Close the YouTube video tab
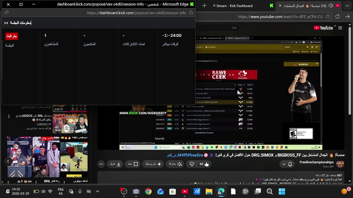 pos(280,5)
